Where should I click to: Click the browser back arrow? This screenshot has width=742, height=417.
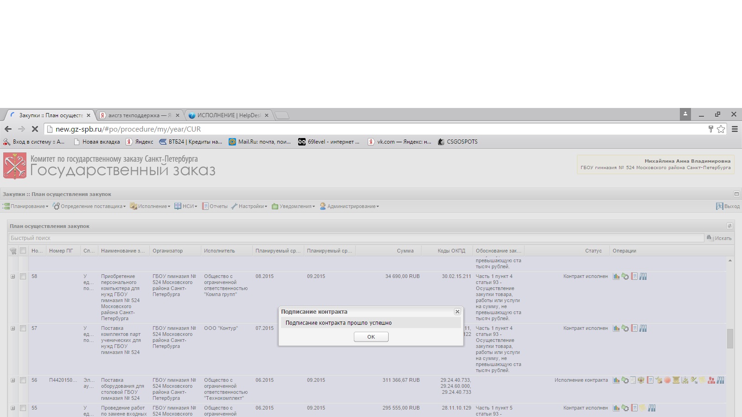[x=8, y=129]
